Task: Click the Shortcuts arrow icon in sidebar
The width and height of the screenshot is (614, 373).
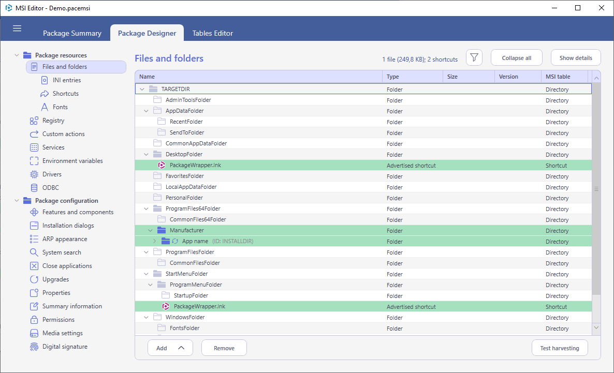Action: (x=44, y=94)
